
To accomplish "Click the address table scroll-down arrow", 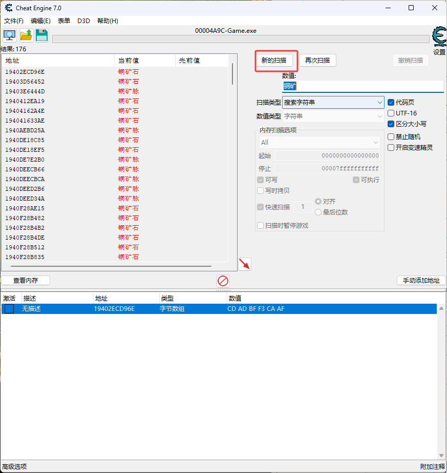I will pyautogui.click(x=441, y=456).
